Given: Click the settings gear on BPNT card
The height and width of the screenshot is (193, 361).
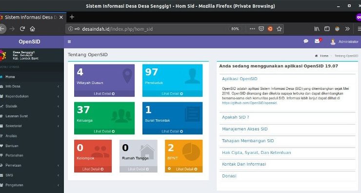Looking at the screenshot, I should (169, 169).
